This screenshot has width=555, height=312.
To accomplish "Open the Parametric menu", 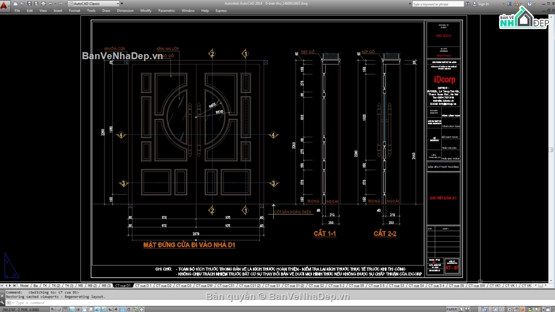I will point(166,11).
